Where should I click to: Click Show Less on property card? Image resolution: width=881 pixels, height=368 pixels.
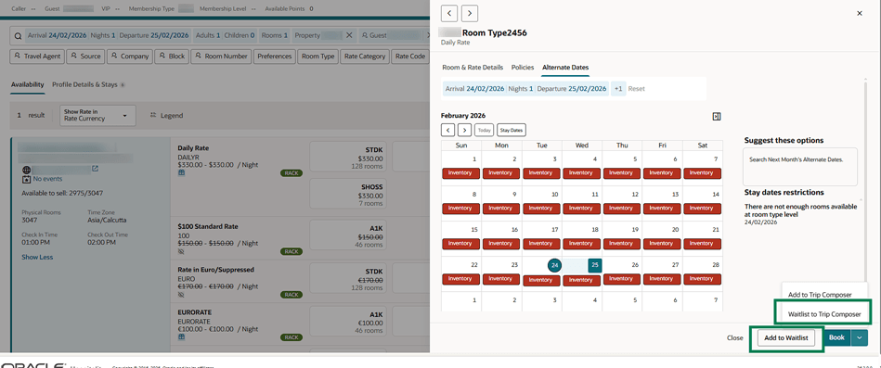[x=37, y=257]
